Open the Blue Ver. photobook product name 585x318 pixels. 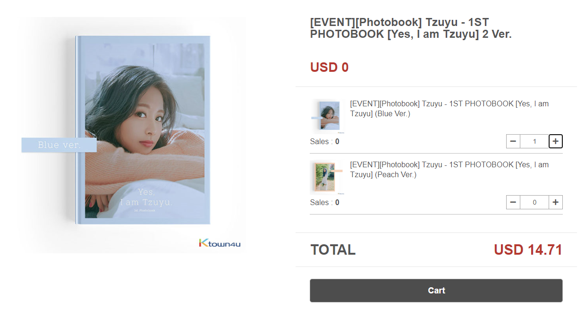point(449,109)
